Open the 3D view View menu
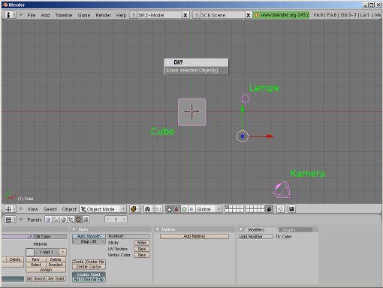 coord(33,209)
